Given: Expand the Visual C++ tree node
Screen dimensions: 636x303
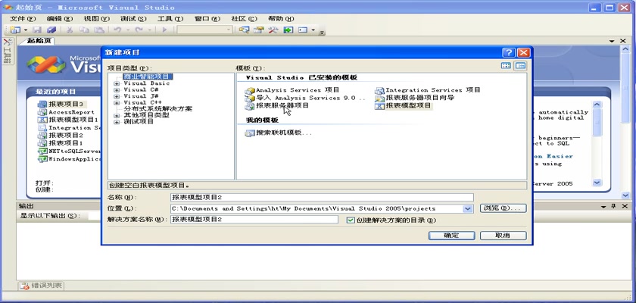Looking at the screenshot, I should pyautogui.click(x=117, y=103).
